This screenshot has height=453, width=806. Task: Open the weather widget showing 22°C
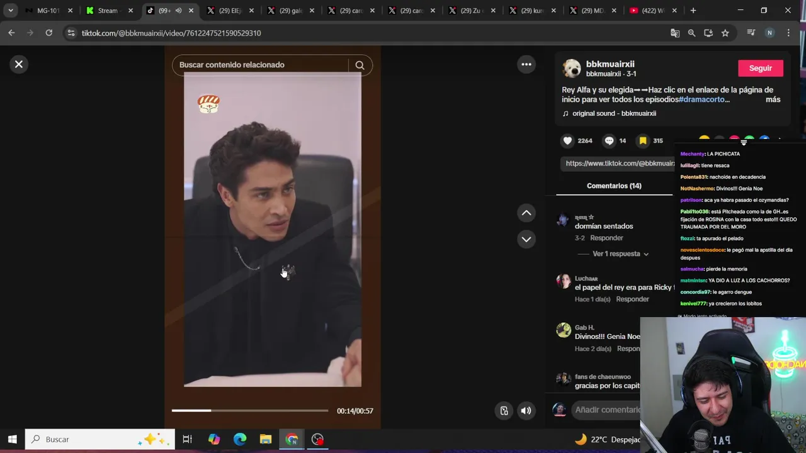608,440
